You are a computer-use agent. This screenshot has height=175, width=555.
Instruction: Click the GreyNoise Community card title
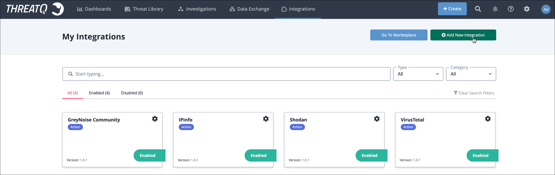click(94, 120)
